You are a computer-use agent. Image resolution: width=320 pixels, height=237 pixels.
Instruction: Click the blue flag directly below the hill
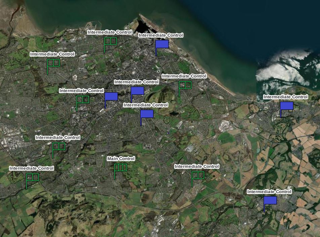tap(147, 114)
